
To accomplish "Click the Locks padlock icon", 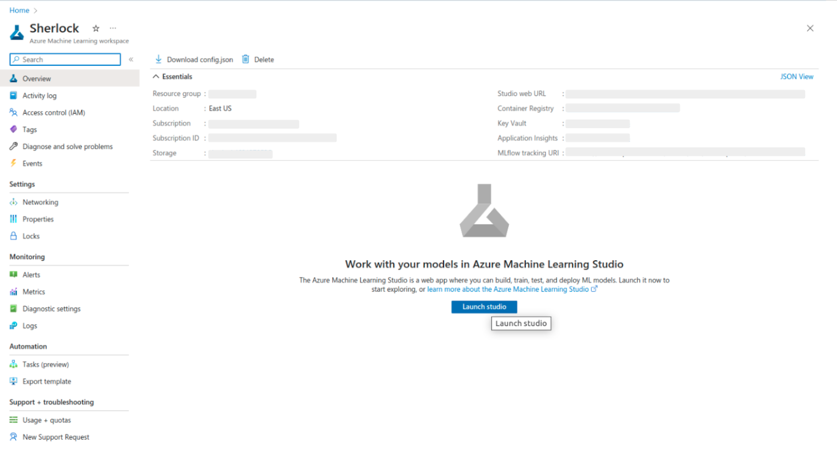I will point(14,236).
